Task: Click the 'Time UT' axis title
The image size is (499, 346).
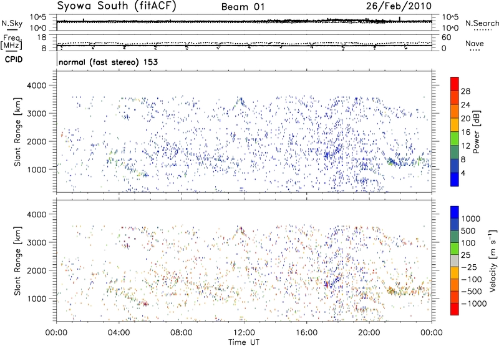Action: pos(244,342)
